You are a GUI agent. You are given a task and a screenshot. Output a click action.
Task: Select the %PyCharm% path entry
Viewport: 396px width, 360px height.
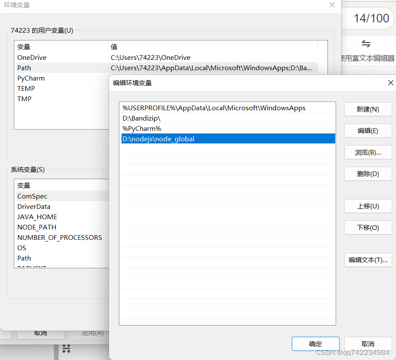(x=141, y=128)
